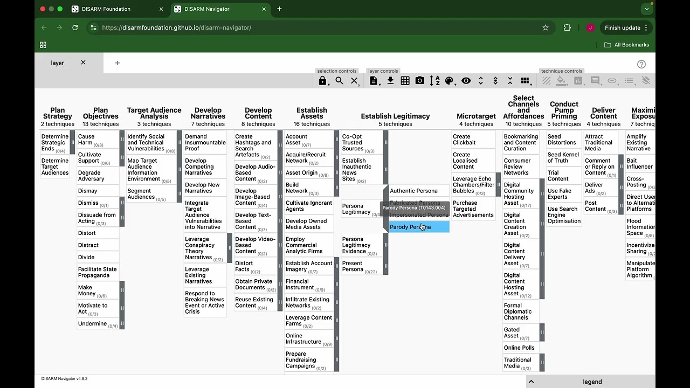Screen dimensions: 690x388
Task: Toggle show or hide disabled techniques eye
Action: [466, 81]
